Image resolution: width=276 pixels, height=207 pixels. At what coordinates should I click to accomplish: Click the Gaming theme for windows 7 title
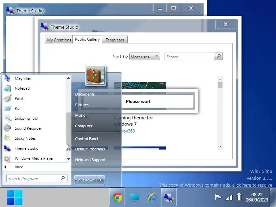coord(134,121)
